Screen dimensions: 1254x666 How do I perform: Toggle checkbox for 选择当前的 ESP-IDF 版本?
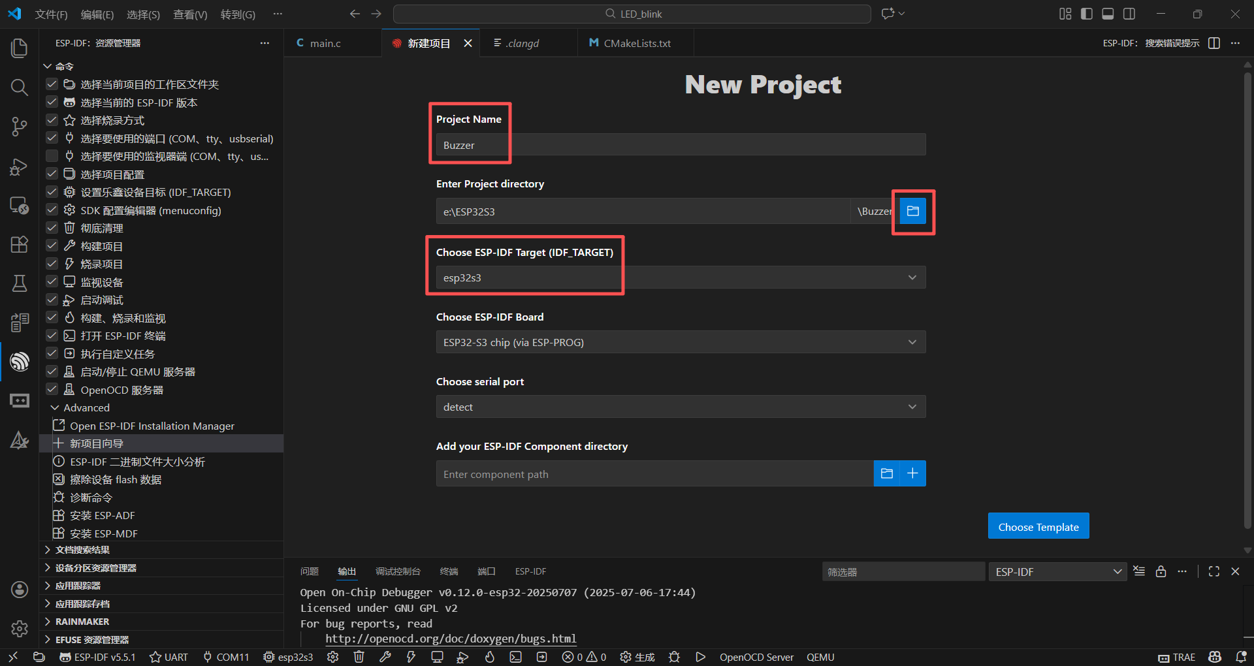click(52, 102)
